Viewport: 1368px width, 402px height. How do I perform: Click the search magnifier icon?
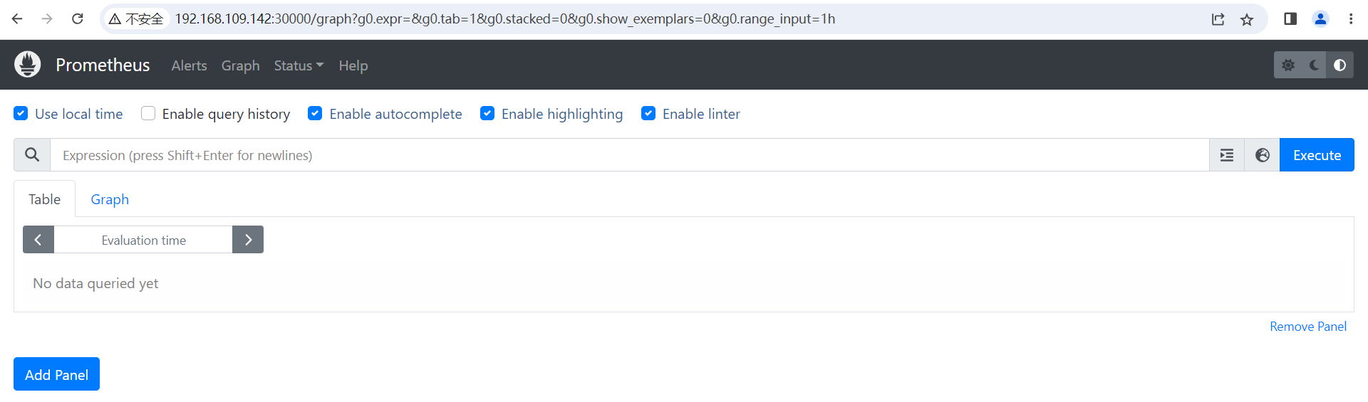click(x=32, y=155)
